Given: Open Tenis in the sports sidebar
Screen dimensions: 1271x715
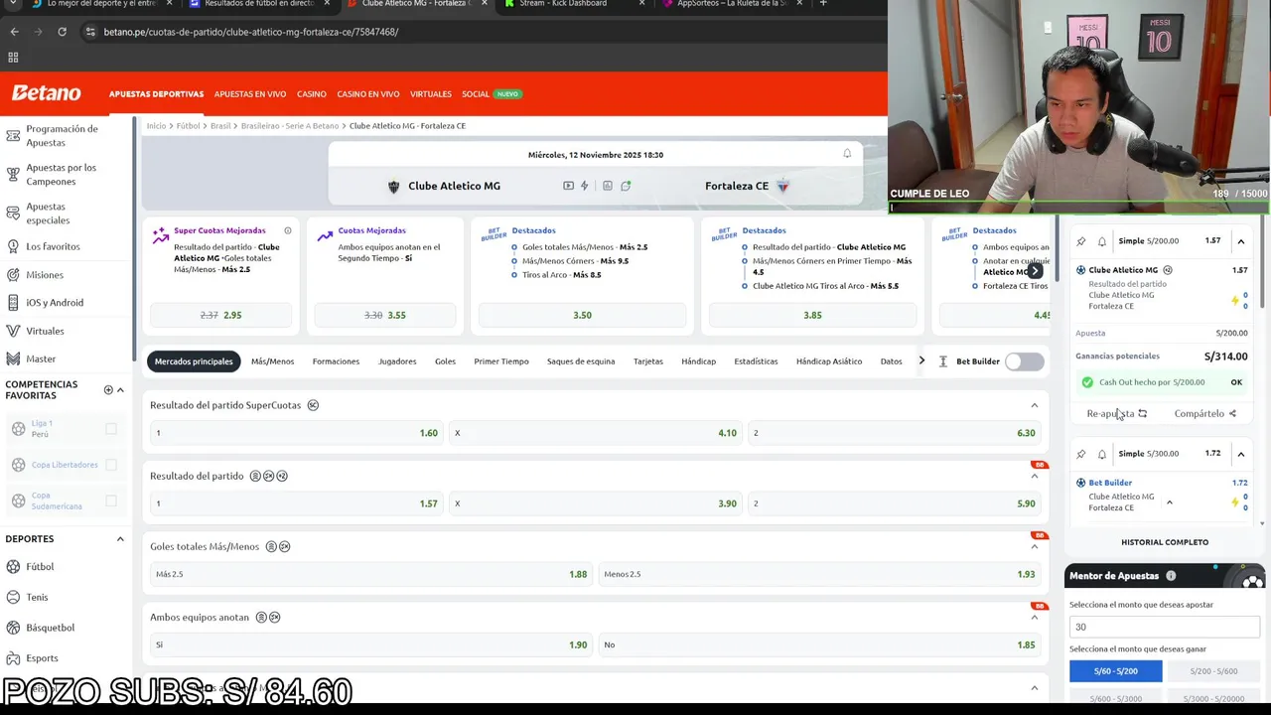Looking at the screenshot, I should [x=37, y=597].
